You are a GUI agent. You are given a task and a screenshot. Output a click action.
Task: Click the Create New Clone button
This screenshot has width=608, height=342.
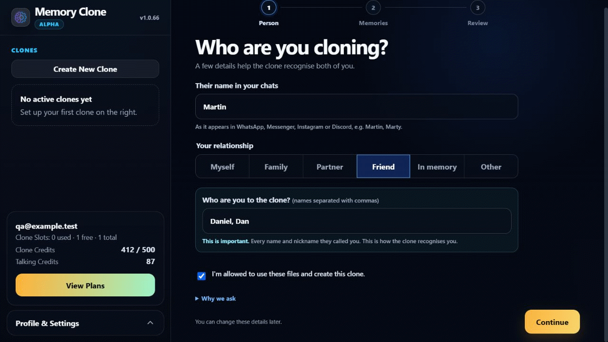[x=85, y=69]
